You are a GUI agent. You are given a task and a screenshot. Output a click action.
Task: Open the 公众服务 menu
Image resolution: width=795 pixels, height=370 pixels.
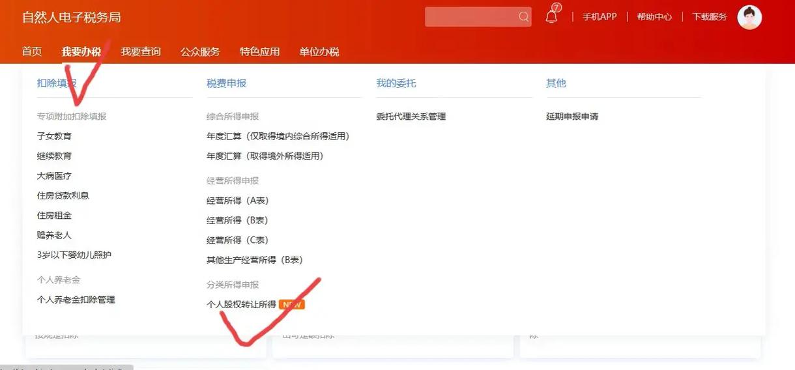coord(200,51)
